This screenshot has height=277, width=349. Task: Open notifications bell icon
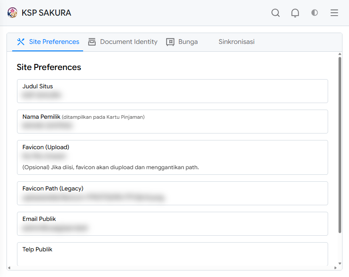pos(295,13)
